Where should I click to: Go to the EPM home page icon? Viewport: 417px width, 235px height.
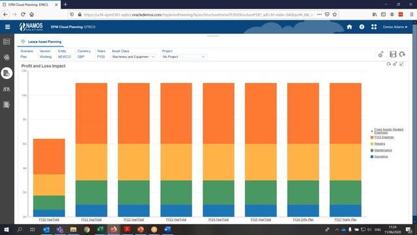(x=349, y=27)
